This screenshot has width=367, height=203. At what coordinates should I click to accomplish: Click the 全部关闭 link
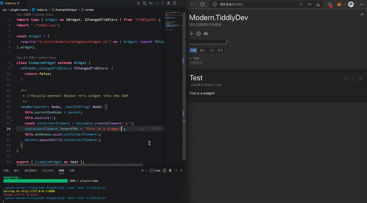tap(196, 63)
